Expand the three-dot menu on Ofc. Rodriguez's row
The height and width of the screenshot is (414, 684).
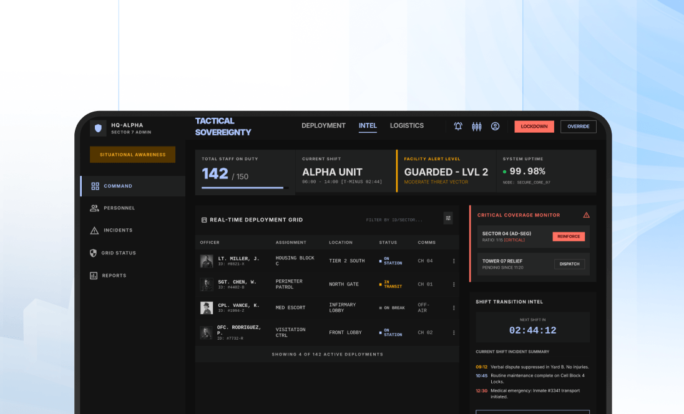coord(454,332)
